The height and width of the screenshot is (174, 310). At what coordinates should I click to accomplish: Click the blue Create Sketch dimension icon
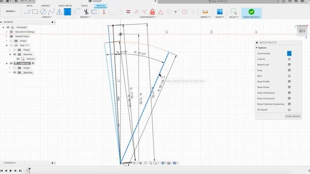pos(67,12)
